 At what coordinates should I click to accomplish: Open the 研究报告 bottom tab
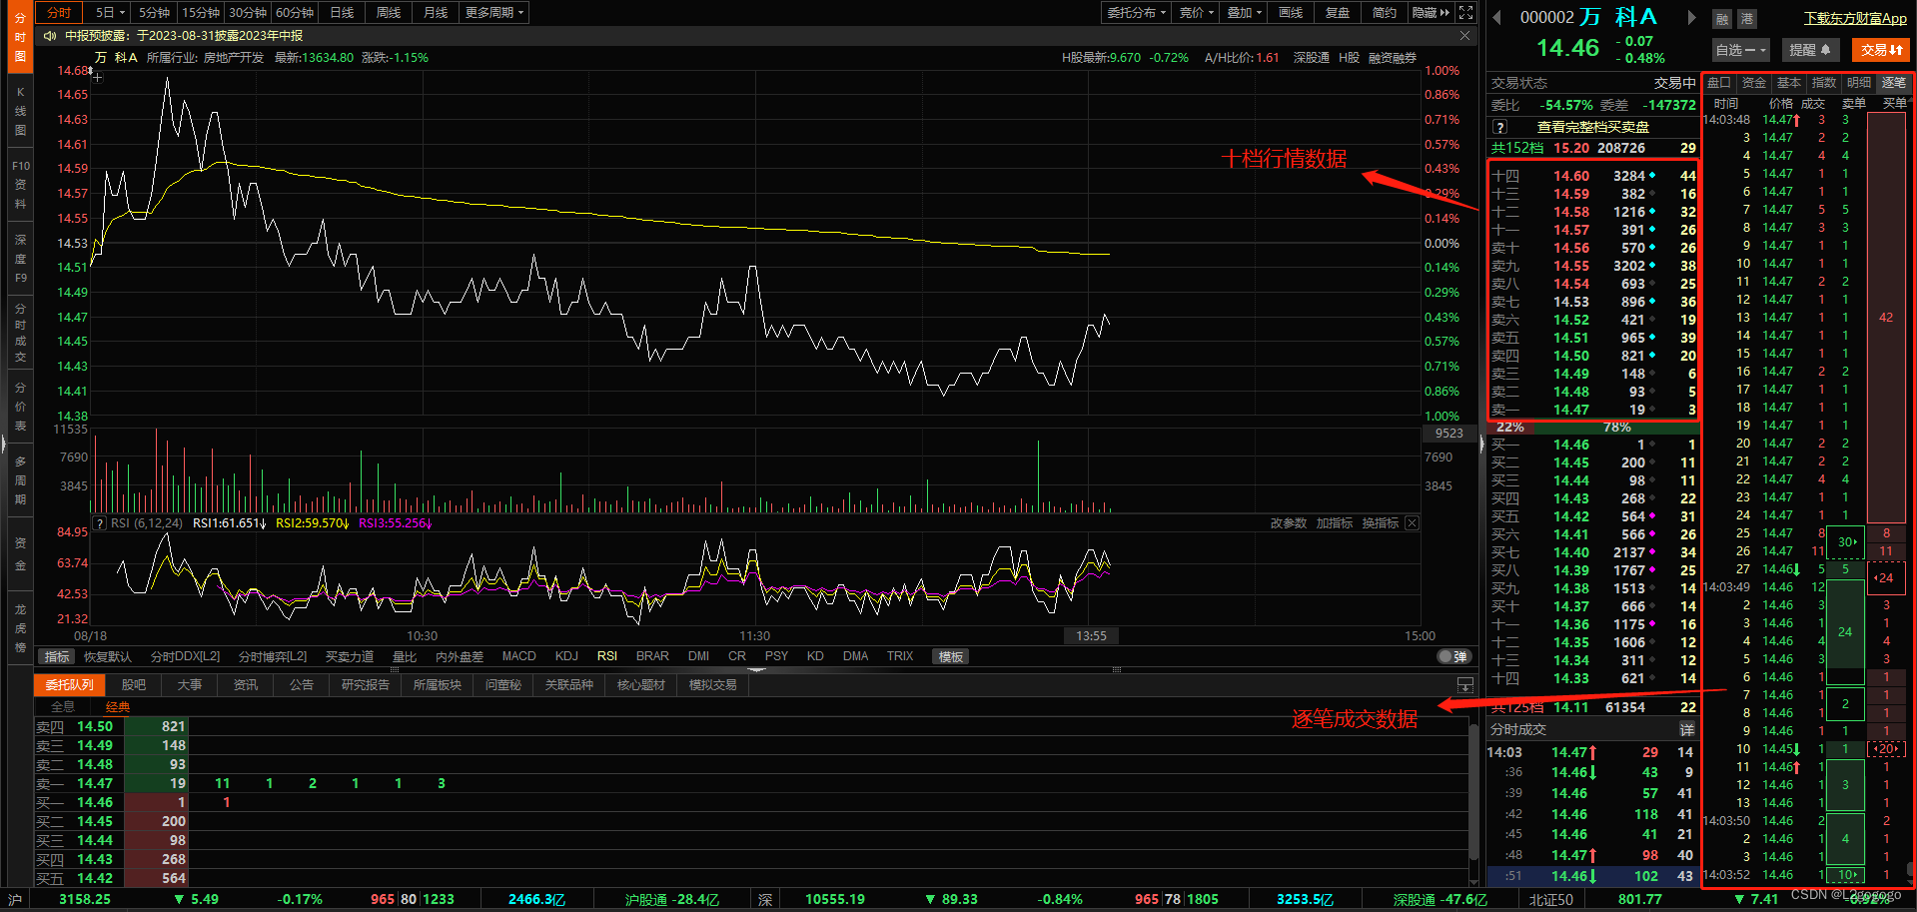point(365,685)
